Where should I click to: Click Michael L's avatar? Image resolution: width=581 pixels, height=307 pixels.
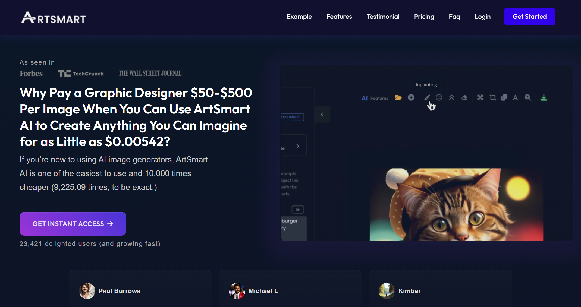click(237, 291)
